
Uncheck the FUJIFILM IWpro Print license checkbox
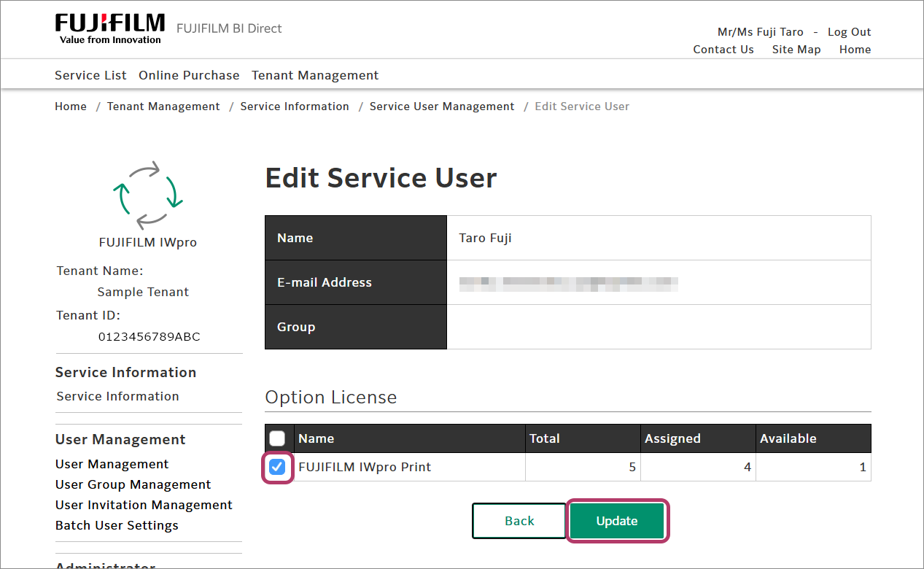pyautogui.click(x=277, y=468)
